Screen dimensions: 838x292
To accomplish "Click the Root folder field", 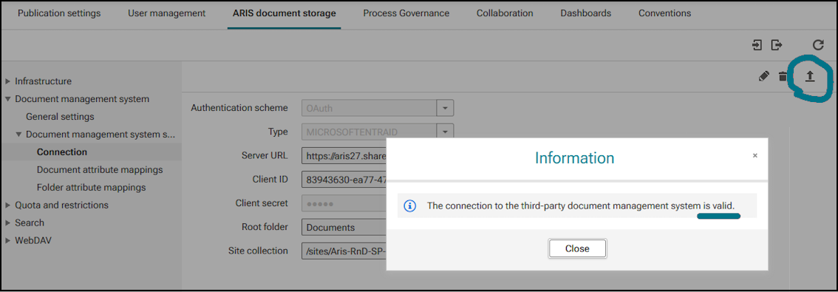I will (344, 227).
